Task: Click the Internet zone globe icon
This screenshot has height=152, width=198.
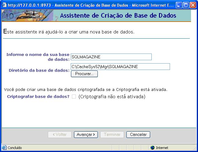Action: coord(152,147)
